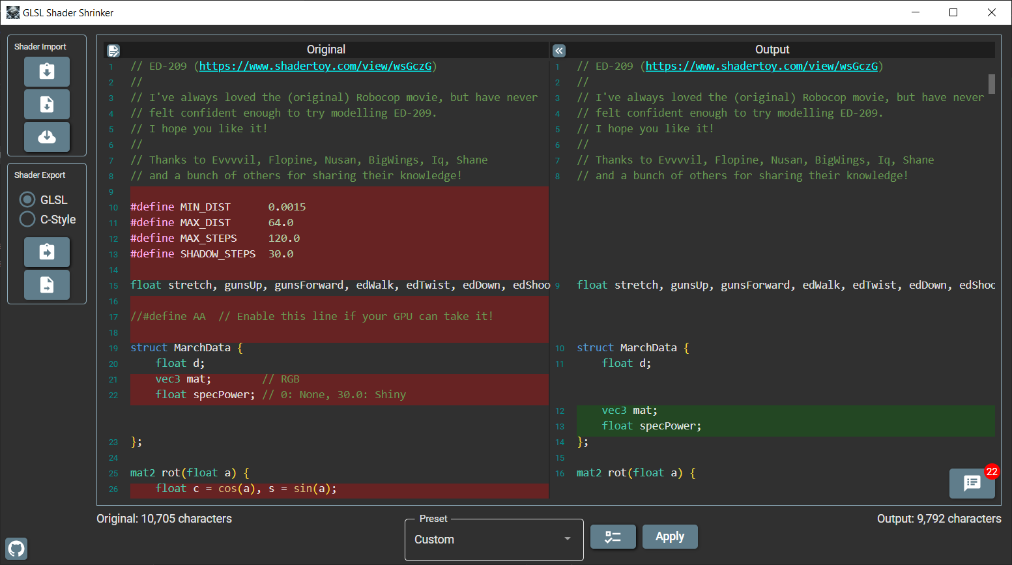Click the 'Shader Export' panel label
This screenshot has height=565, width=1012.
40,175
